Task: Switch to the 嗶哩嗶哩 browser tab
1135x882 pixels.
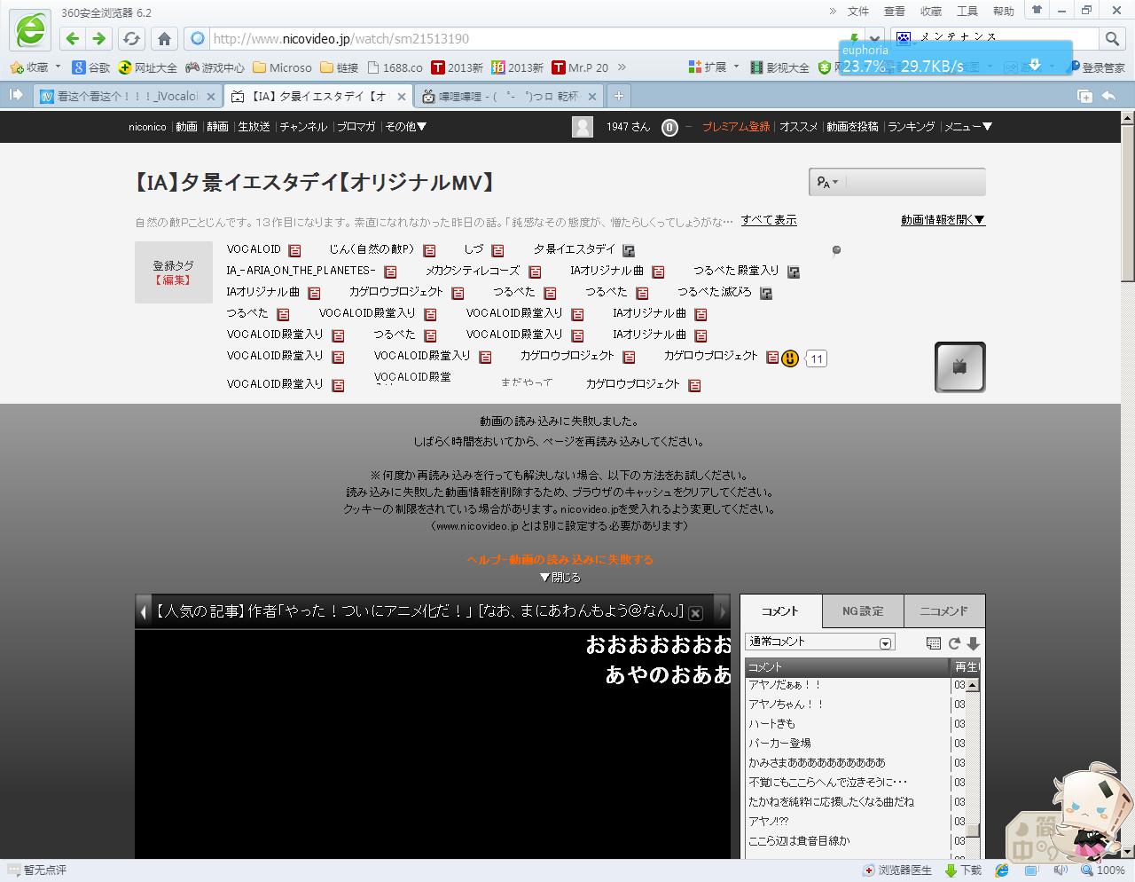Action: coord(508,96)
